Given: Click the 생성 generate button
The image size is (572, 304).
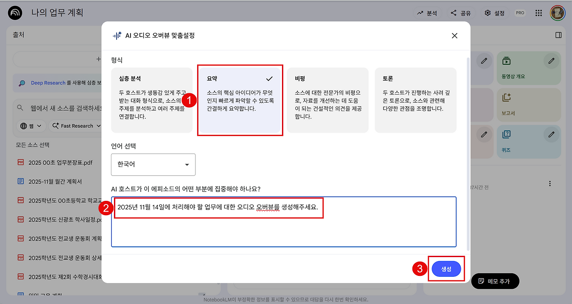Looking at the screenshot, I should 446,269.
